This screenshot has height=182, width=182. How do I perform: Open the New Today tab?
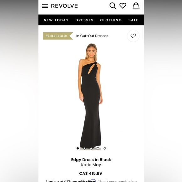[56, 20]
